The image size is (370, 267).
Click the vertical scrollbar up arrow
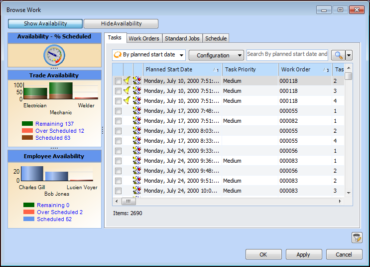(x=349, y=68)
